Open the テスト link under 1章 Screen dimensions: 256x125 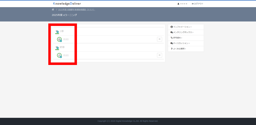(x=66, y=39)
